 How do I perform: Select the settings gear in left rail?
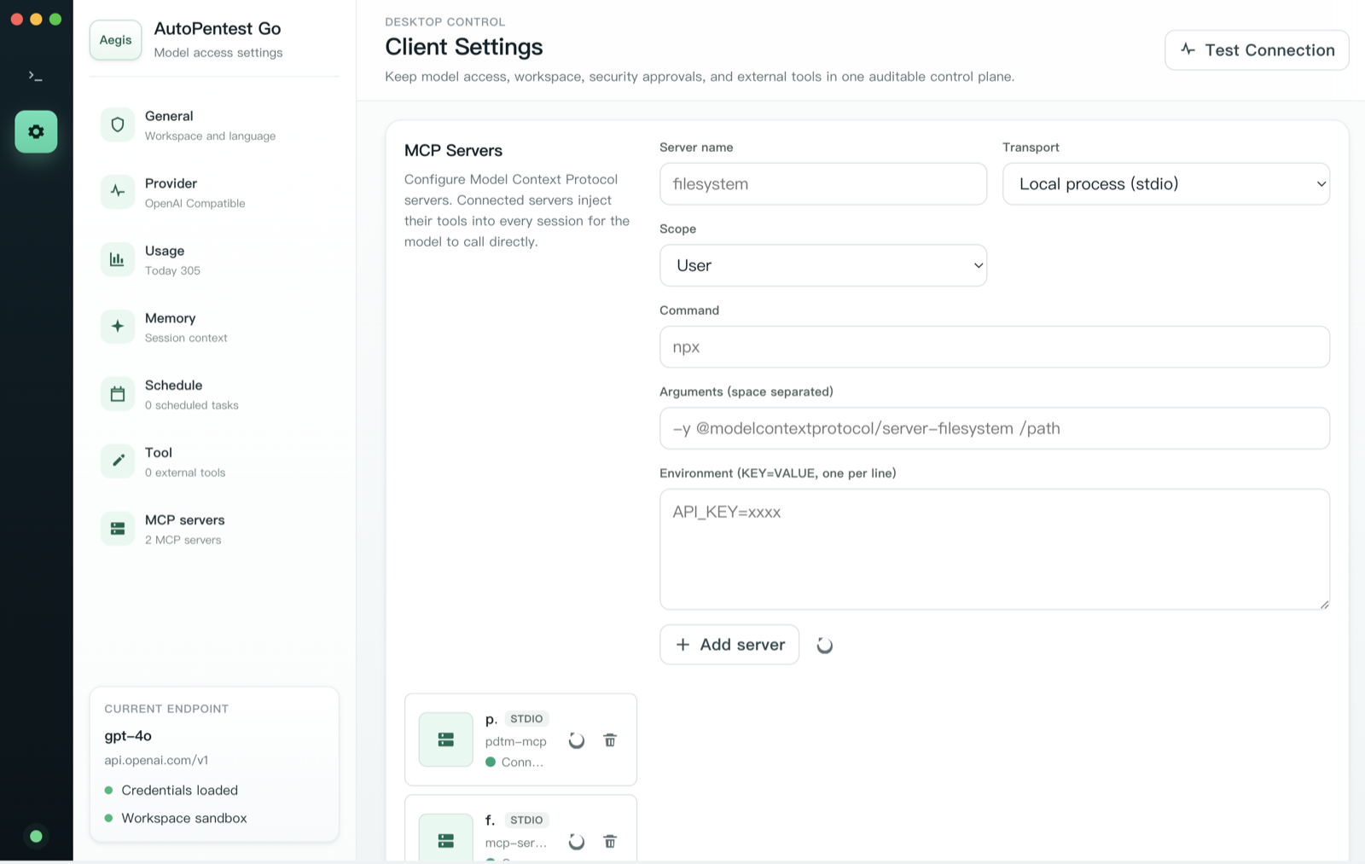(36, 131)
